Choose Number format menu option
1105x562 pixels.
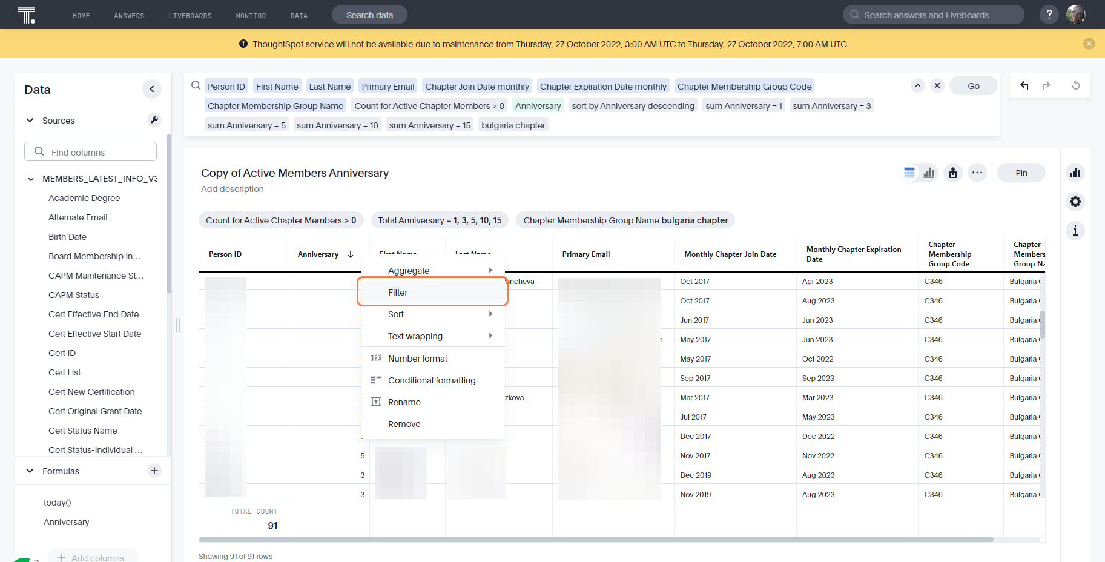[434, 358]
